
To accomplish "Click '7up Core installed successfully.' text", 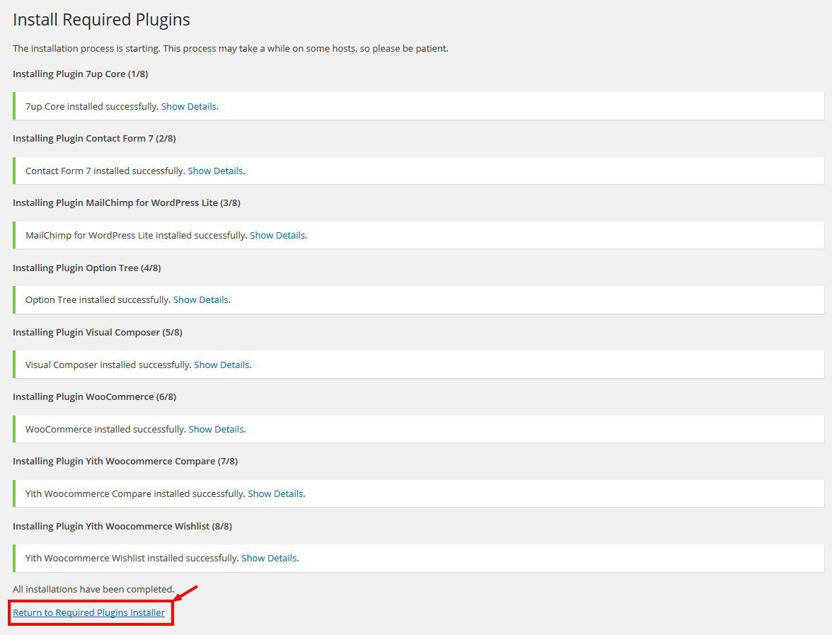I will click(x=92, y=106).
